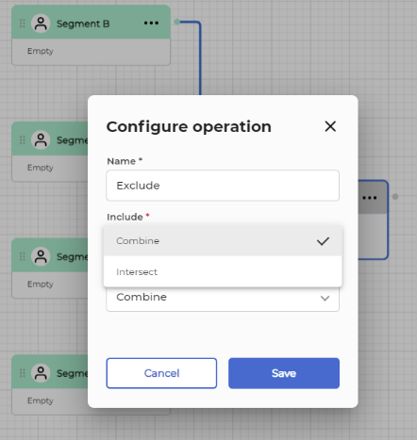Screen dimensions: 417x440
Task: Click the bottom segment's user avatar icon
Action: [41, 373]
